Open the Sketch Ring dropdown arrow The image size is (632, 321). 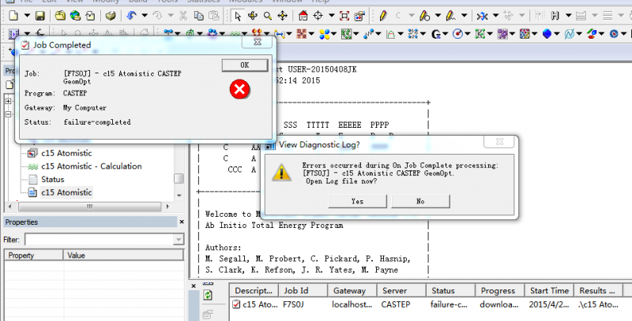[x=438, y=16]
